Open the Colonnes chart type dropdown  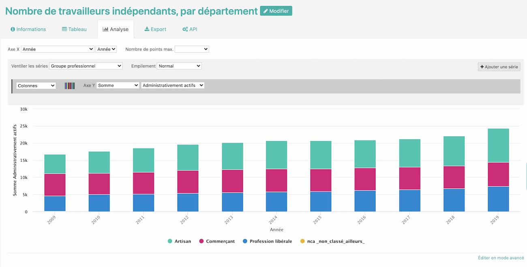pyautogui.click(x=36, y=86)
